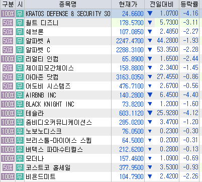The width and height of the screenshot is (202, 182).
Task: Click the current price 603.1120
Action: pyautogui.click(x=132, y=113)
